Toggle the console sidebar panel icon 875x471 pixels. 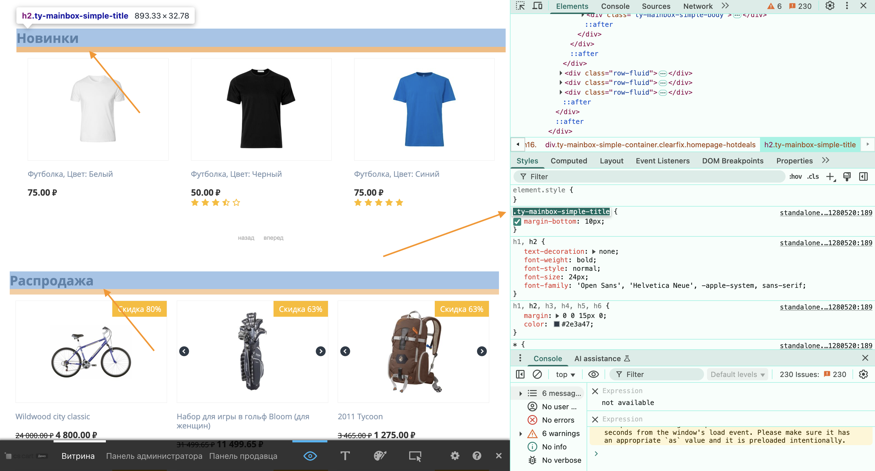pyautogui.click(x=520, y=374)
